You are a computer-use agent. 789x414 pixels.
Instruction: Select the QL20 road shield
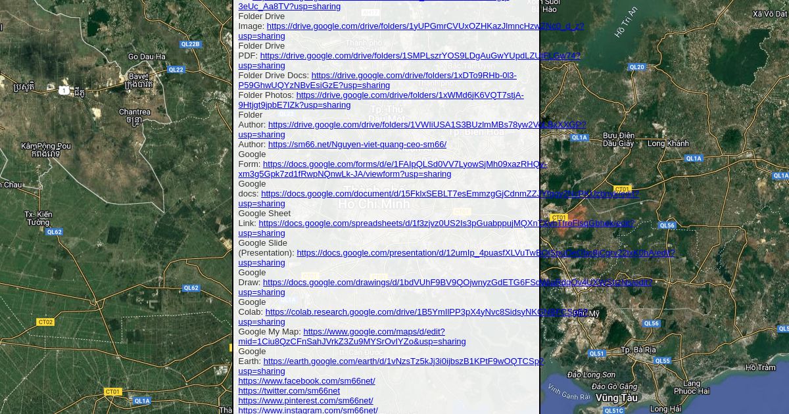[x=636, y=67]
